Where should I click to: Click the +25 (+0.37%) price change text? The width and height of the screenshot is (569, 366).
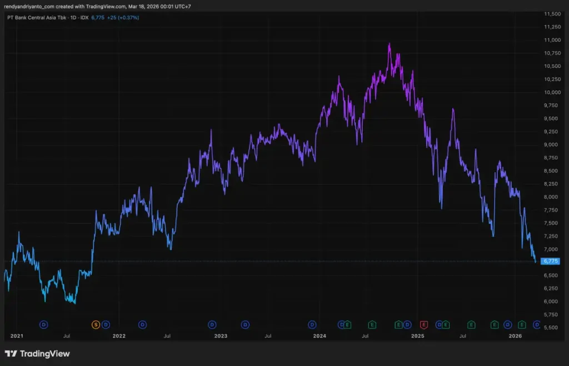pyautogui.click(x=123, y=18)
